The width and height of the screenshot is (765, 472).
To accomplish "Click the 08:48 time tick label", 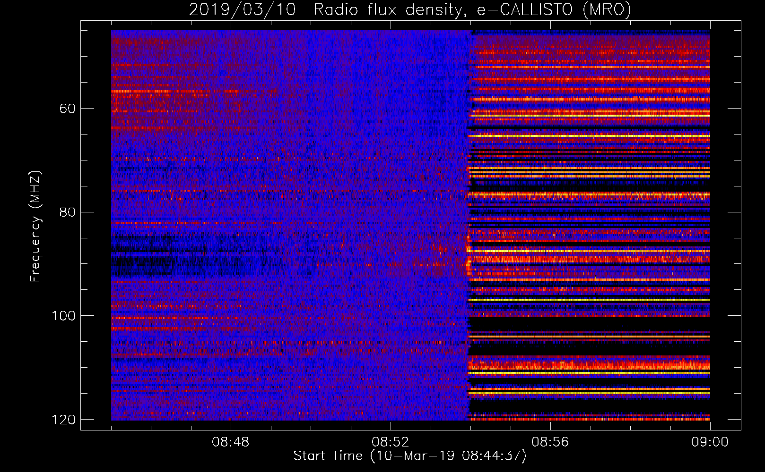I will point(231,442).
